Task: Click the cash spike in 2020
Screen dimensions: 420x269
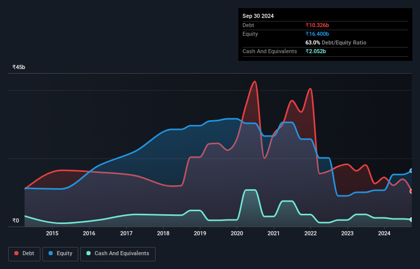Action: pyautogui.click(x=251, y=190)
